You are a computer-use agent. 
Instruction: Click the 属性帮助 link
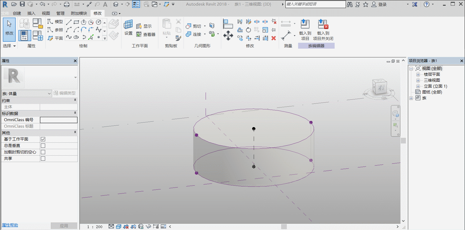point(10,225)
